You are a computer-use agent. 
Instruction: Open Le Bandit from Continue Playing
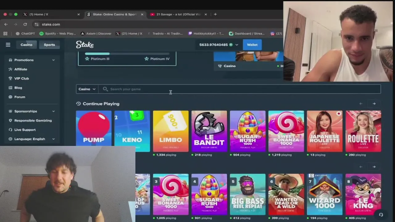tap(209, 131)
